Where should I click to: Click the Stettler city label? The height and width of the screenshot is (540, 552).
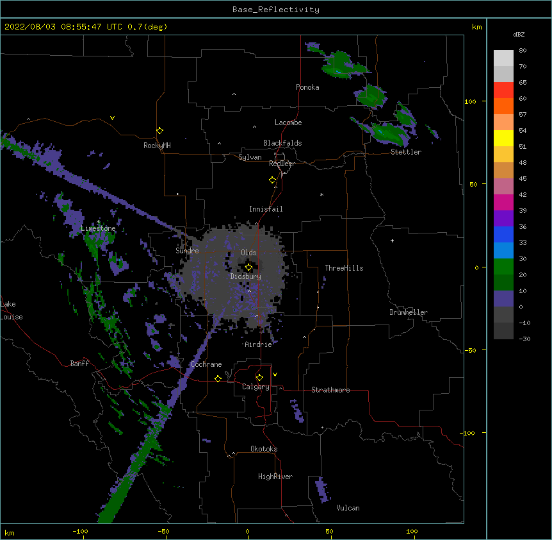click(x=406, y=152)
